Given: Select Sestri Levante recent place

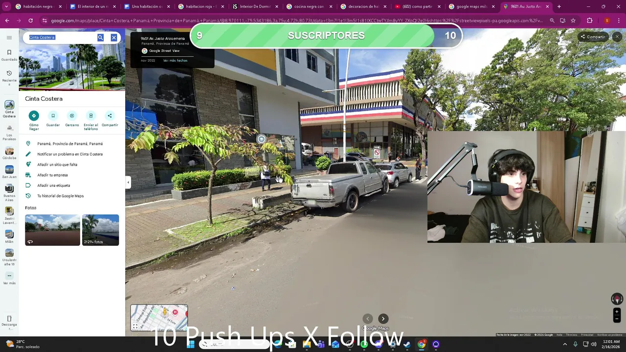Looking at the screenshot, I should coord(9,216).
